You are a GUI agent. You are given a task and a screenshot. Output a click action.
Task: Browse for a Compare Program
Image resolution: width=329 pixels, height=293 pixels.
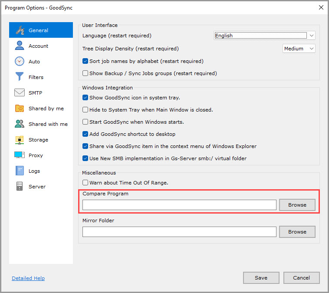297,205
